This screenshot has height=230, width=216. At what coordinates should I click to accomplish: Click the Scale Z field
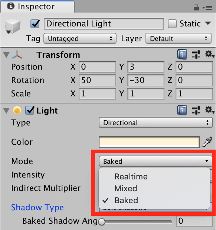194,93
